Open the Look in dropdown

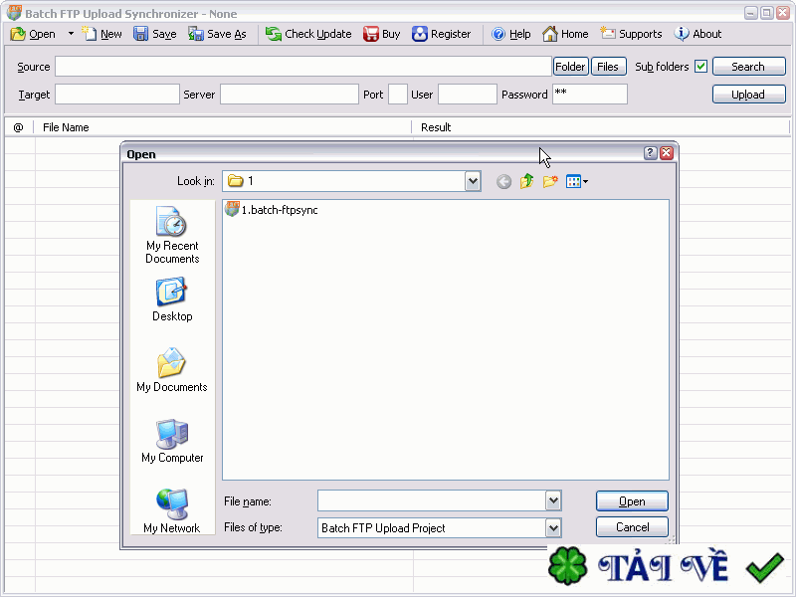pyautogui.click(x=471, y=181)
